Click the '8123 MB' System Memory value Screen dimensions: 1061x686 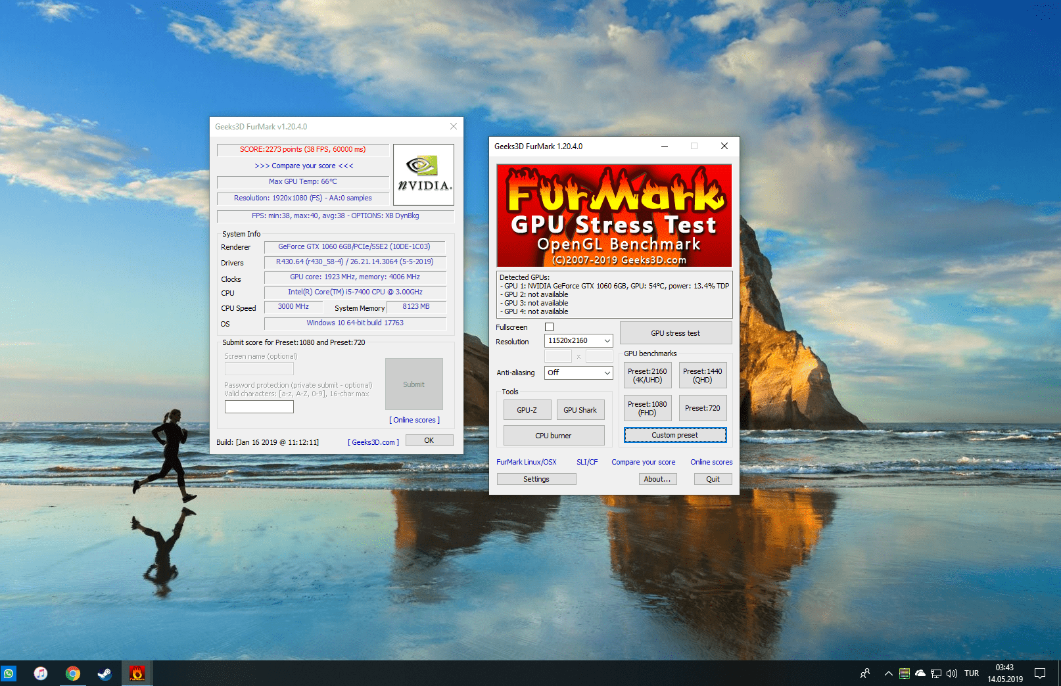coord(416,306)
